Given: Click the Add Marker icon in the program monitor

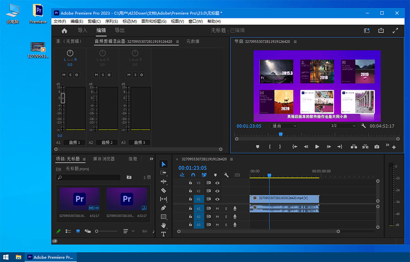Looking at the screenshot, I should click(258, 146).
